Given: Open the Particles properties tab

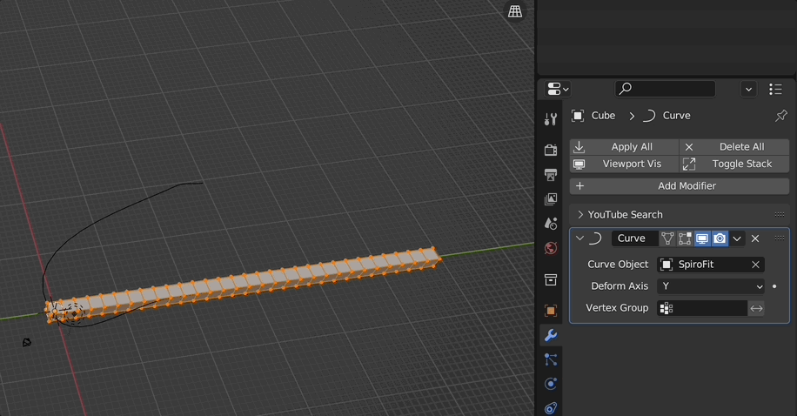Looking at the screenshot, I should 551,359.
